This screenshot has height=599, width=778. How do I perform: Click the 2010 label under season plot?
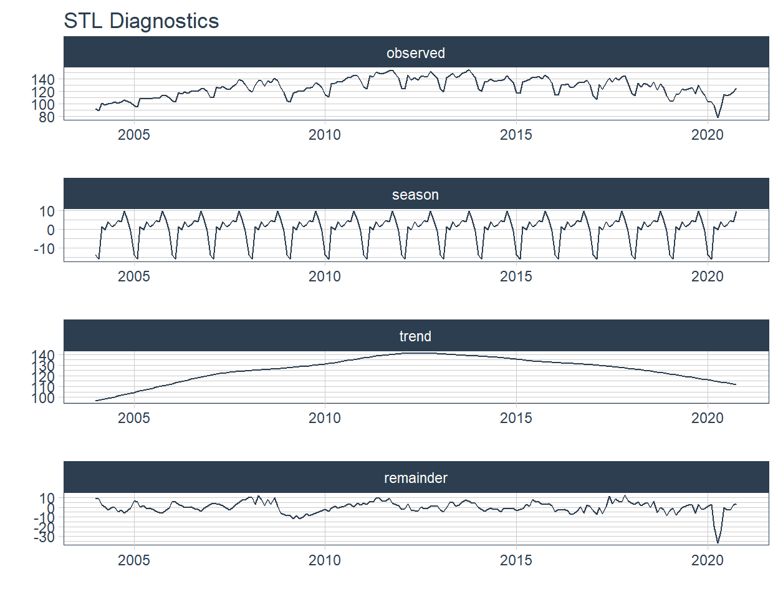(x=325, y=276)
